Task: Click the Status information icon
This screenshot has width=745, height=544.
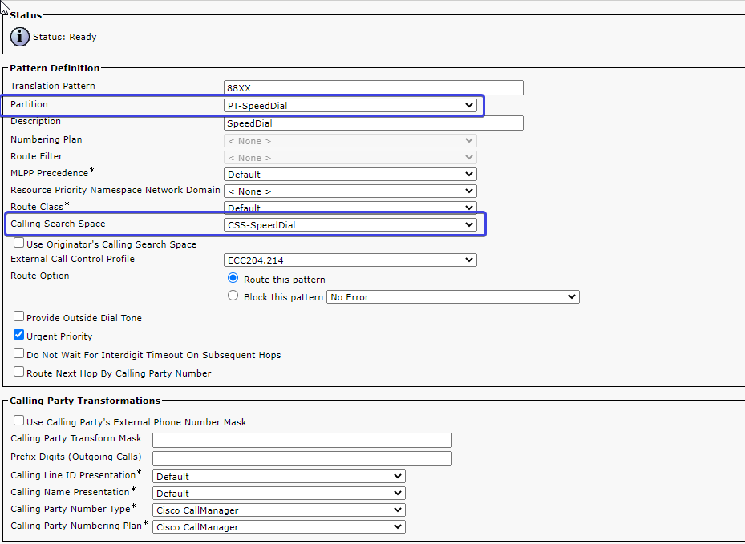Action: 20,37
